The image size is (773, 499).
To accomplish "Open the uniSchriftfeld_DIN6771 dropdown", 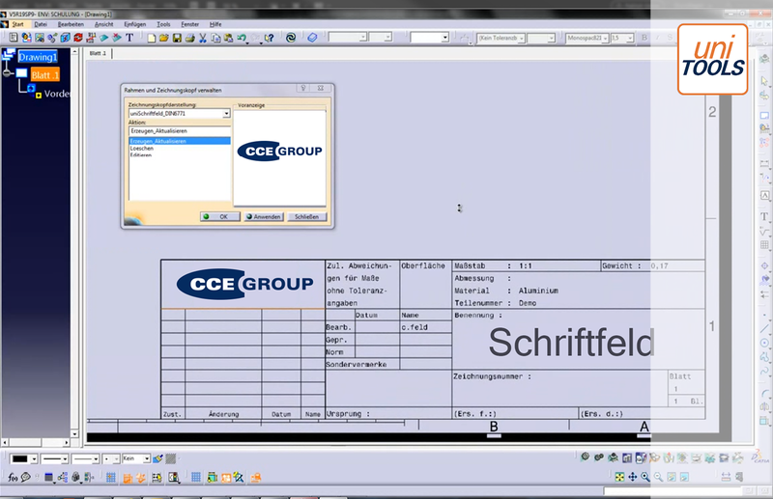I will (226, 113).
